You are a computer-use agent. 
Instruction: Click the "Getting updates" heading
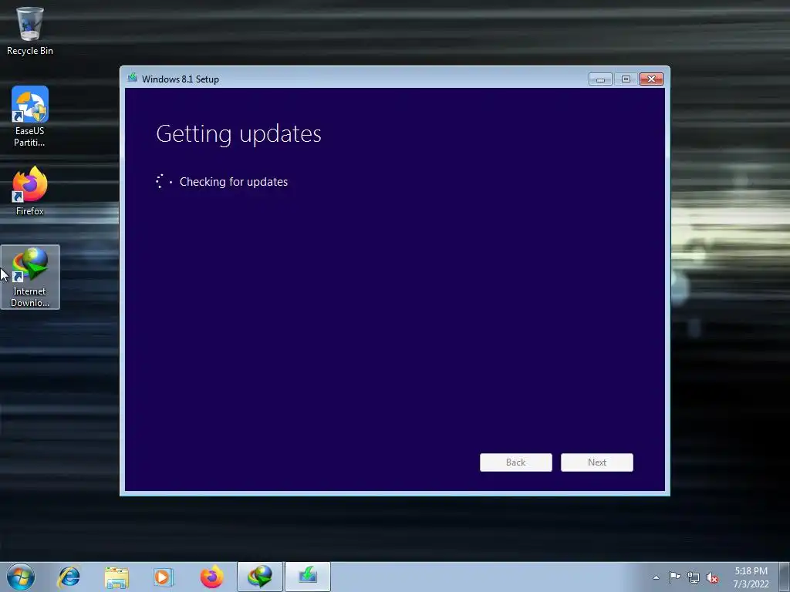coord(239,134)
